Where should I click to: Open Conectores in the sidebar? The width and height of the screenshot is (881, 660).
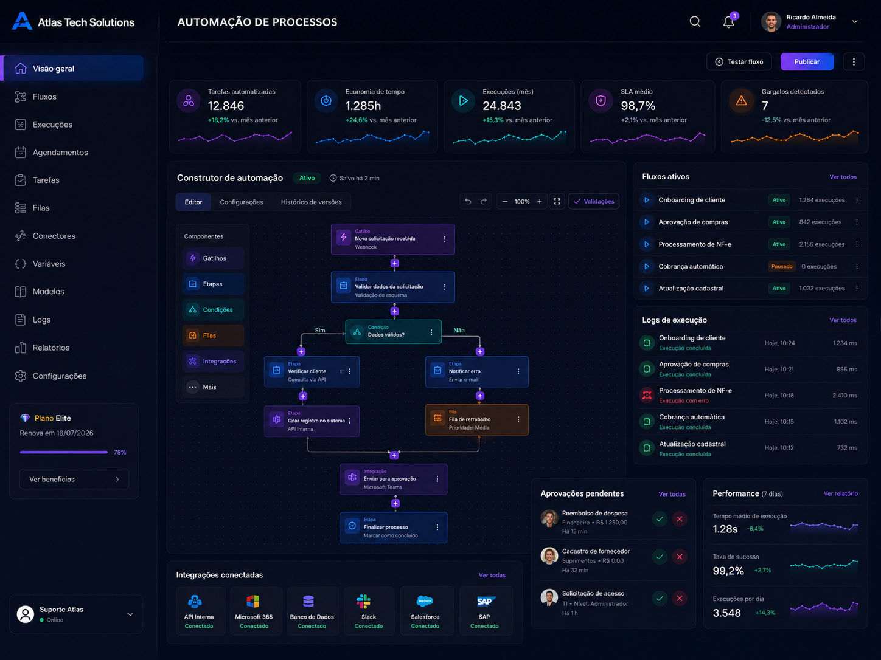73,236
